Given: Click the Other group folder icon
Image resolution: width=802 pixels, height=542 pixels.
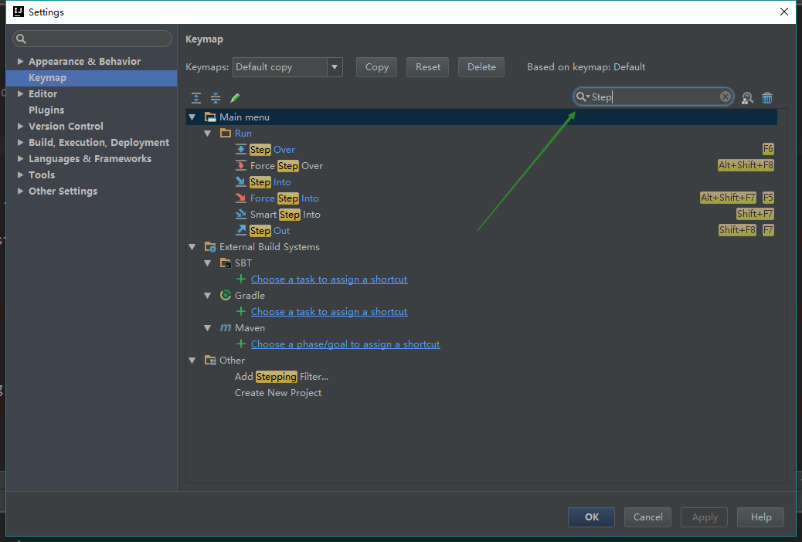Looking at the screenshot, I should (x=210, y=361).
